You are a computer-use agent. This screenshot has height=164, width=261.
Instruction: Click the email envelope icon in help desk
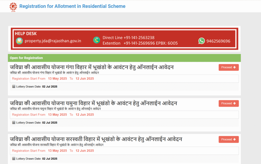tap(19, 41)
